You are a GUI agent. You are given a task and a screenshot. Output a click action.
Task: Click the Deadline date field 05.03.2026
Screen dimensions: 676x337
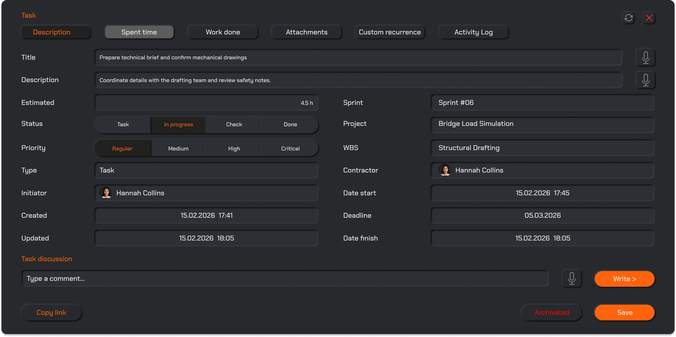point(542,215)
